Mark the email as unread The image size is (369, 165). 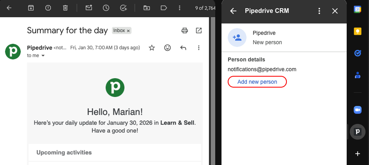click(x=89, y=7)
